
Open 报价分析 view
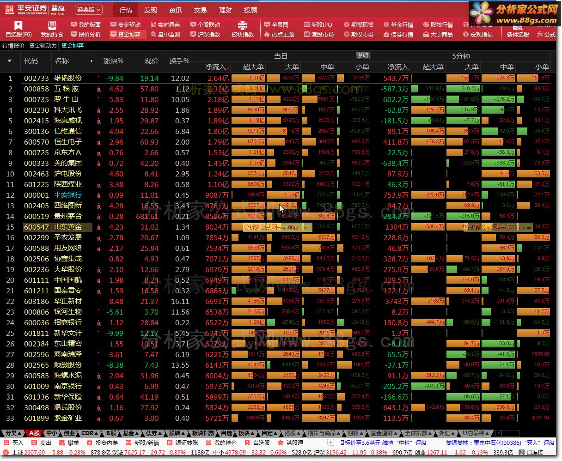[86, 34]
